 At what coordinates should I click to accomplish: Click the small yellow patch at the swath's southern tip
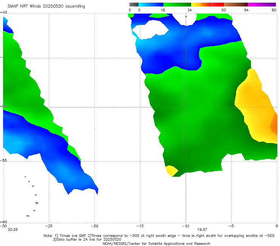point(171,171)
